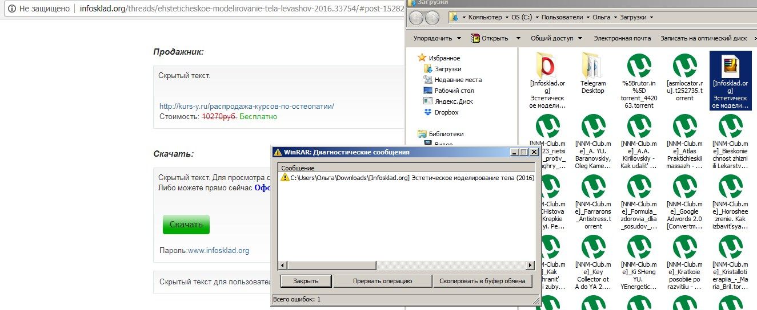757x310 pixels.
Task: Select the Atlas Prakticheskii massazh torrent
Action: (684, 141)
